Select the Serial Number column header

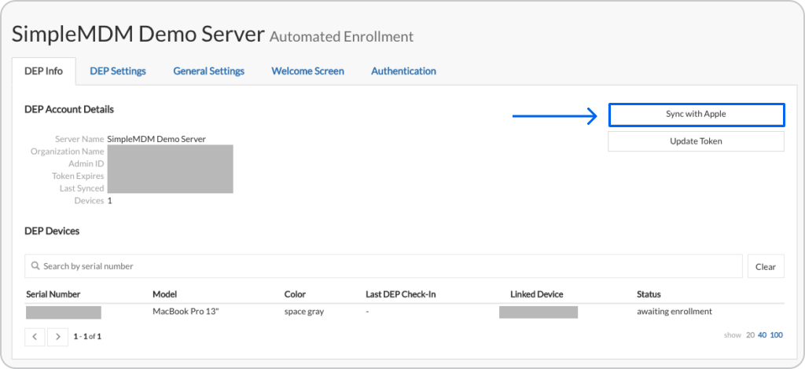[53, 294]
